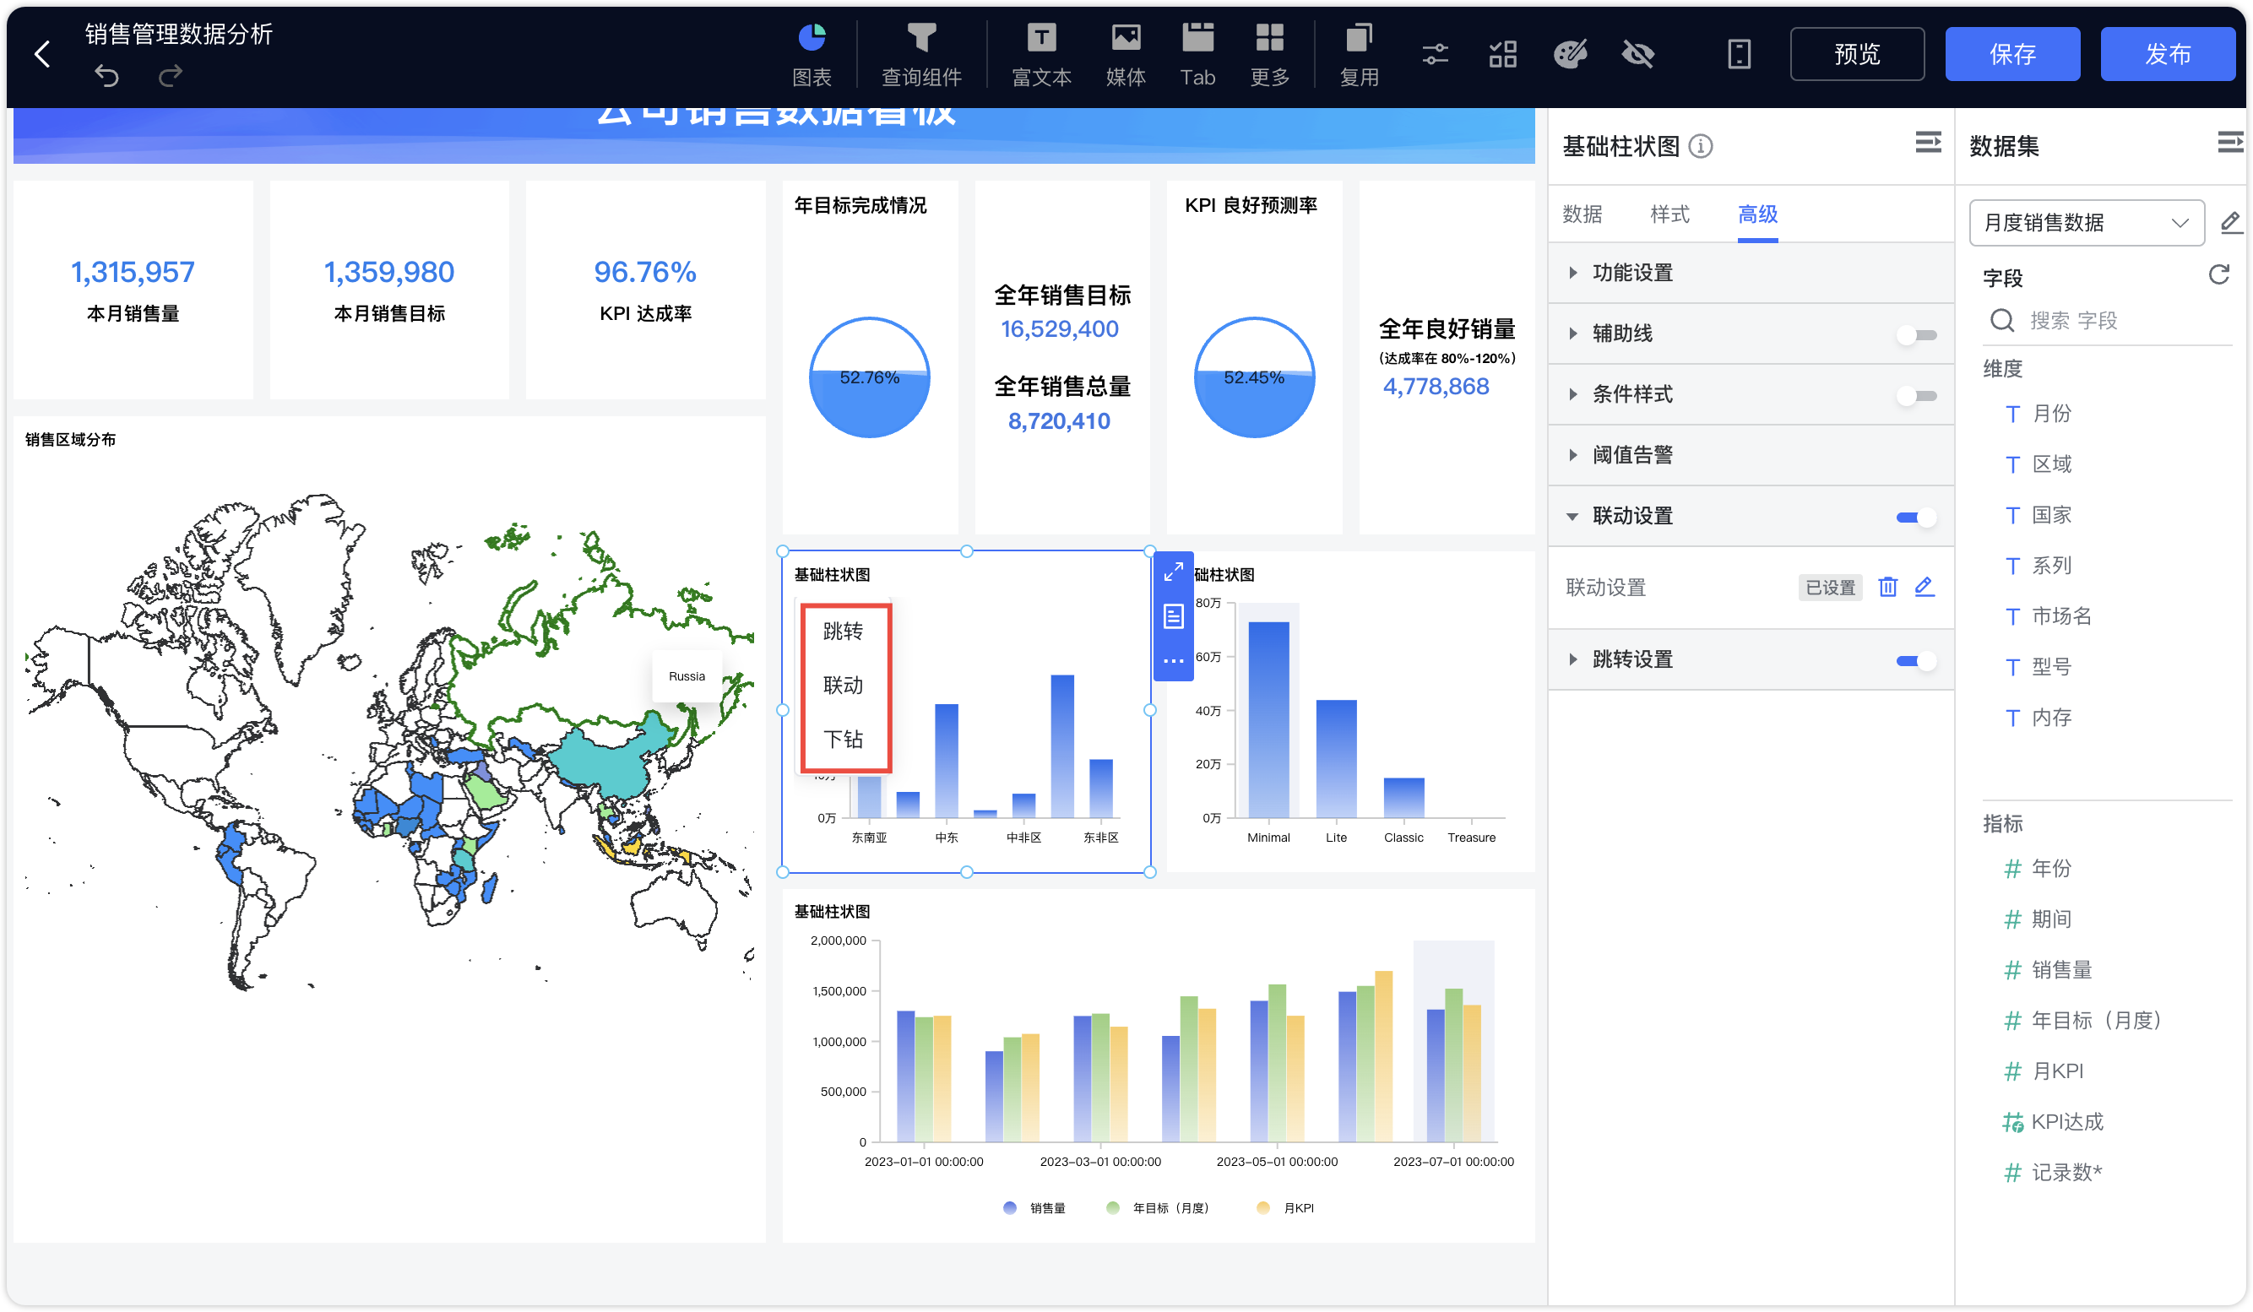This screenshot has height=1312, width=2253.
Task: Go back using the left arrow
Action: (42, 55)
